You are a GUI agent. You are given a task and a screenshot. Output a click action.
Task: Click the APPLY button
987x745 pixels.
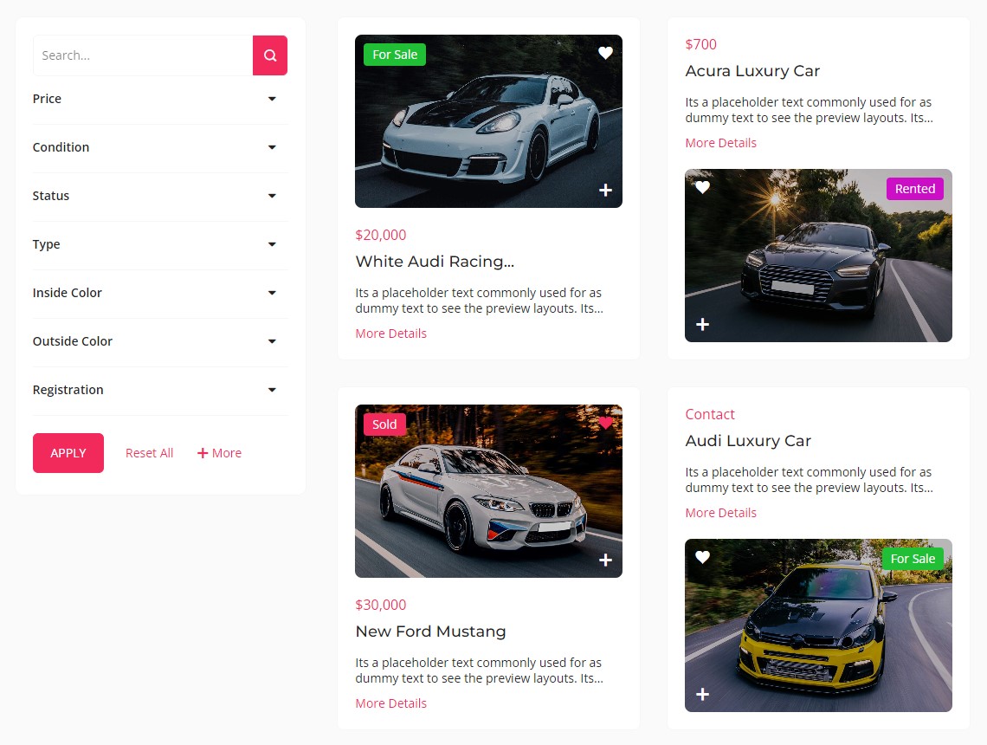[68, 452]
